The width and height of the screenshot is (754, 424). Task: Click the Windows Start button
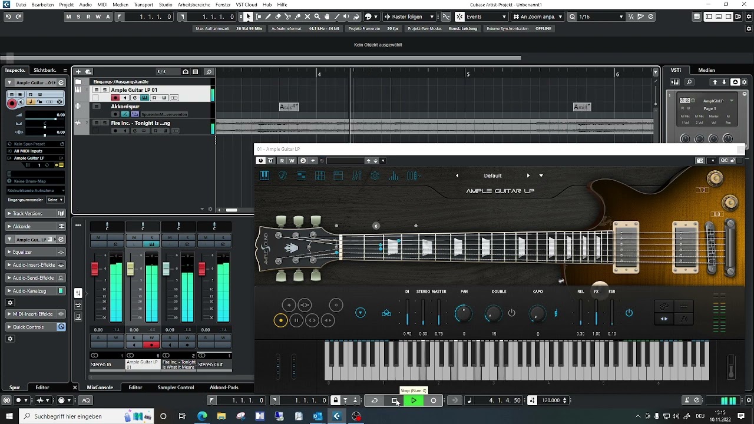coord(9,416)
